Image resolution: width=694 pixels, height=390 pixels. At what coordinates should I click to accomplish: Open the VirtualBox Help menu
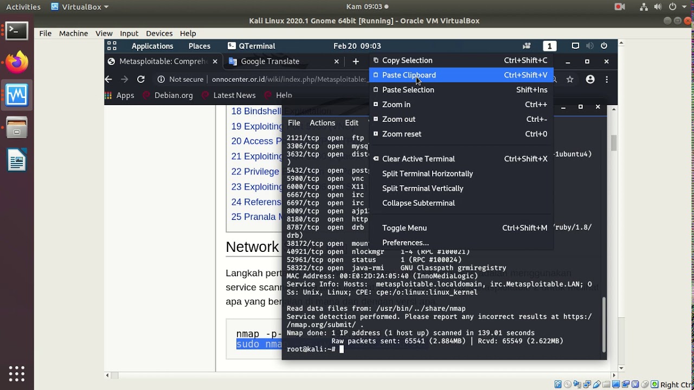click(x=188, y=33)
